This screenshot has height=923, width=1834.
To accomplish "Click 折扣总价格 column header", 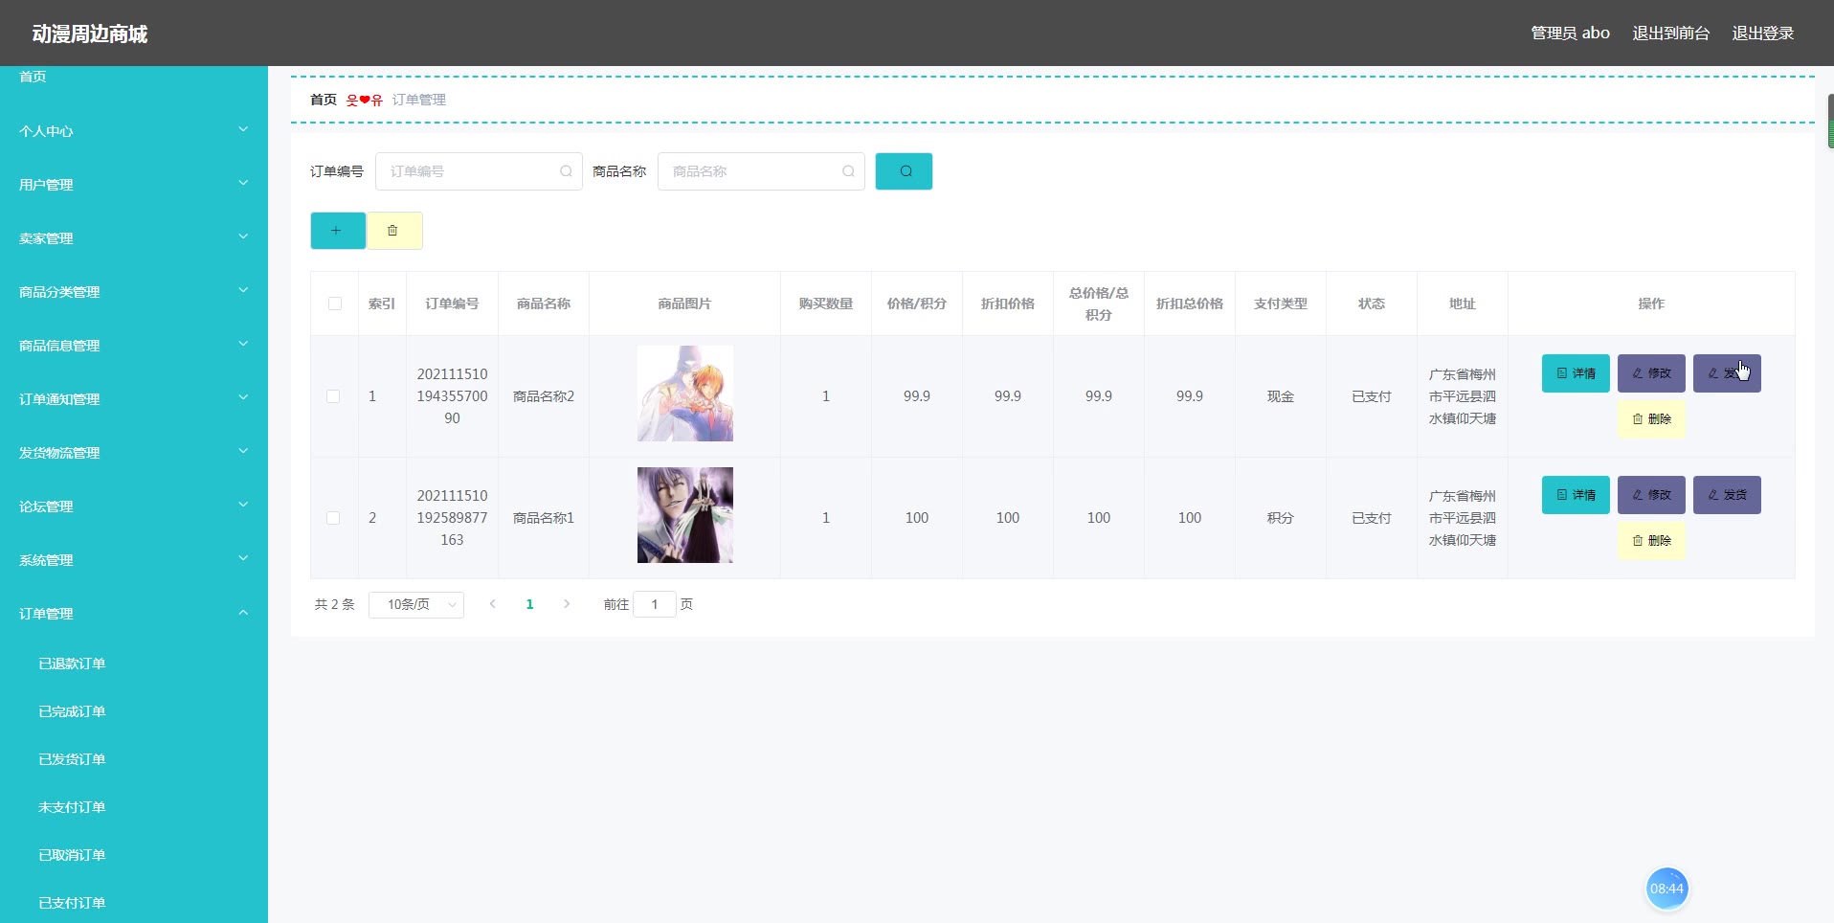I will pos(1190,304).
